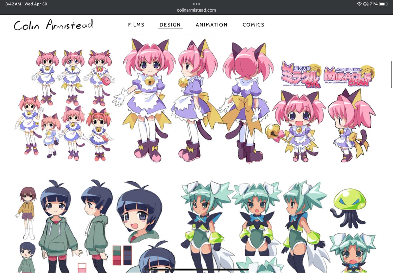Tap the colinarmistead.com address bar
This screenshot has height=273, width=393.
tap(196, 10)
